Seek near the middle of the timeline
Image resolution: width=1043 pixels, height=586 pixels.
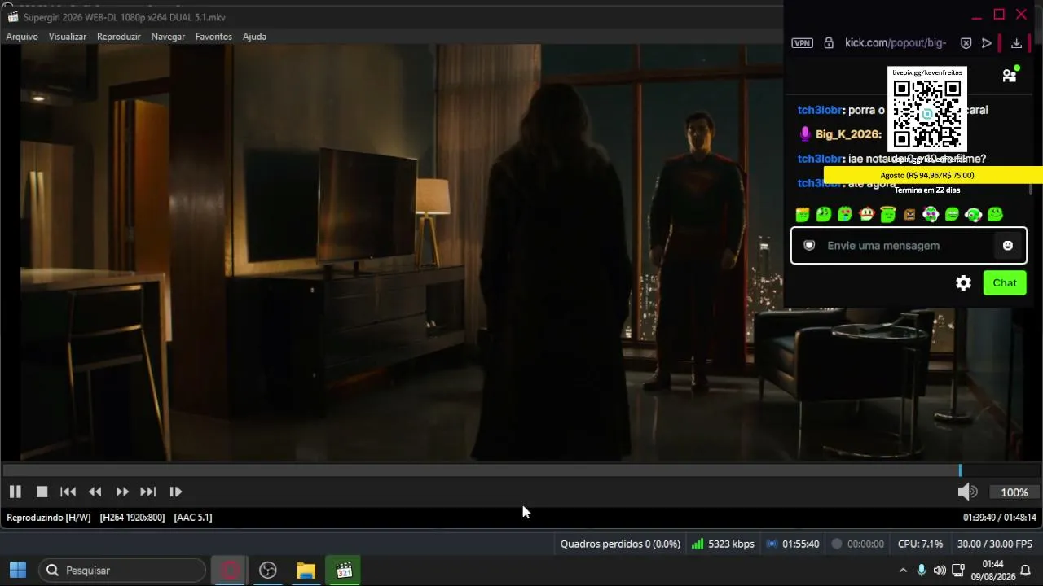[x=521, y=470]
